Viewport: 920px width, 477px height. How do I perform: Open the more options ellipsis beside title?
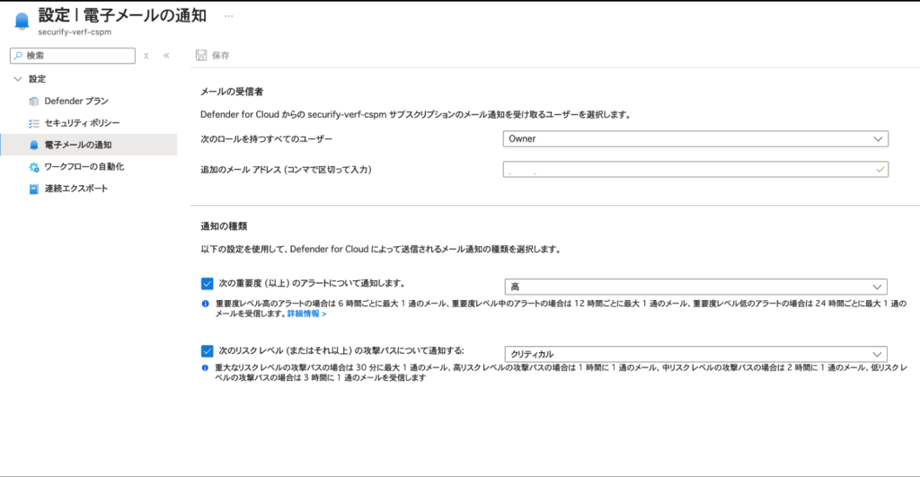coord(228,16)
